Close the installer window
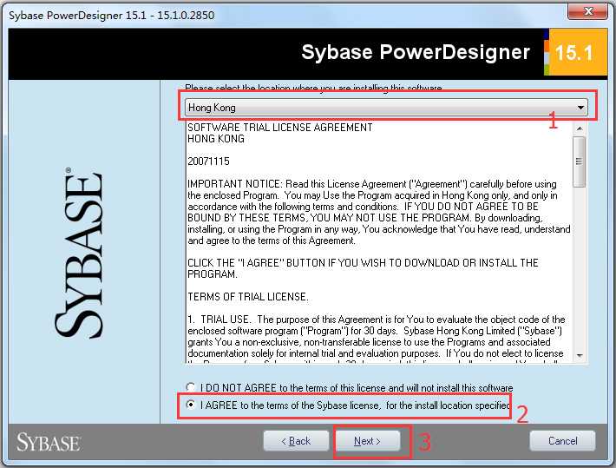 pos(587,11)
